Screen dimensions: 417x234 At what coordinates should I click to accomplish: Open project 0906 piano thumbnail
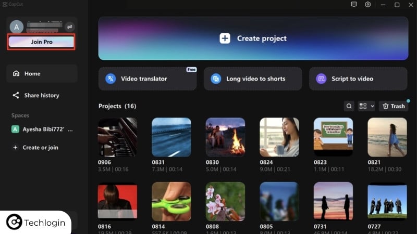click(x=117, y=137)
